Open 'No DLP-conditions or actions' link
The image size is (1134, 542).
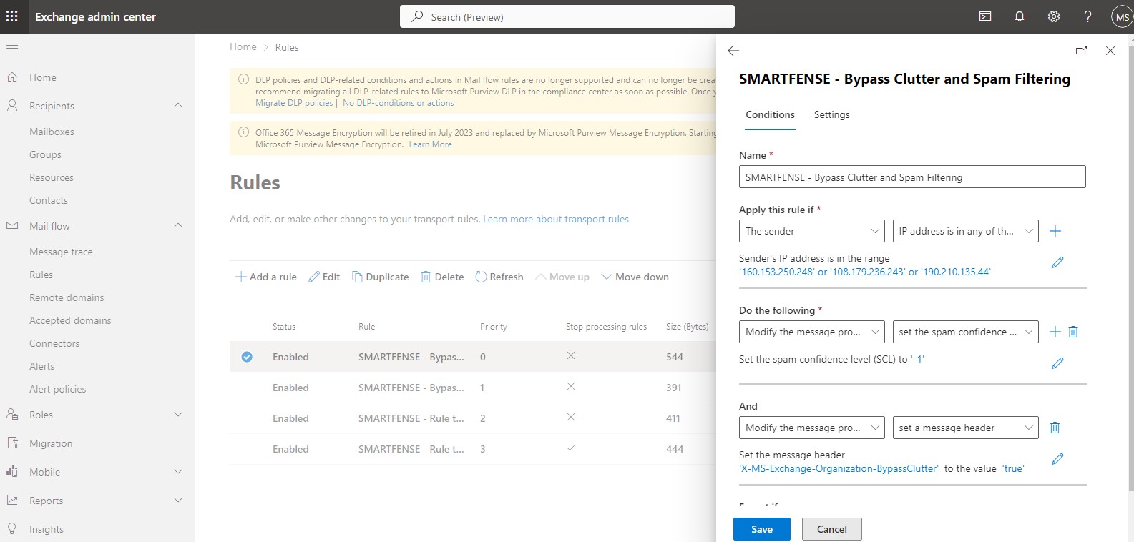(x=399, y=103)
